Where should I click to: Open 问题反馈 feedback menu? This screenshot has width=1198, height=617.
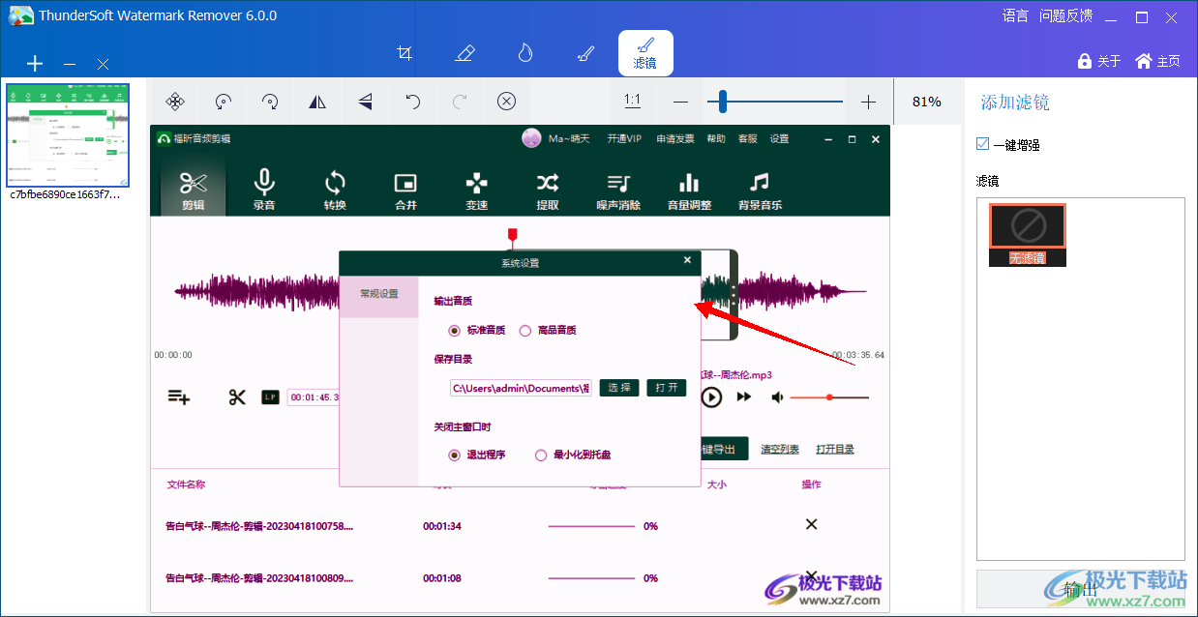coord(1065,15)
